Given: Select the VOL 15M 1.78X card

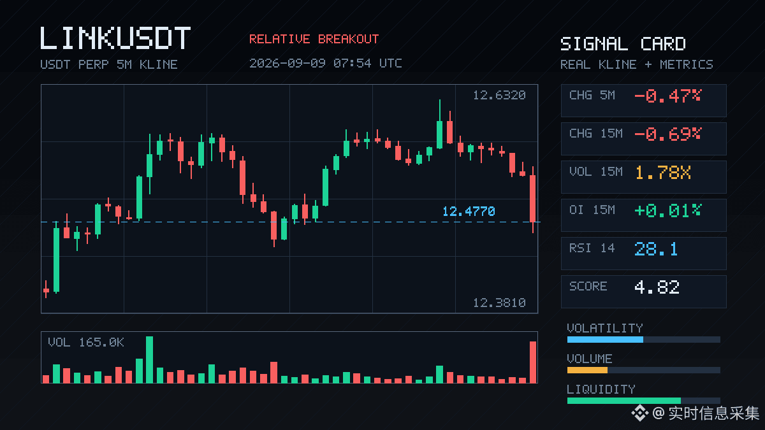Looking at the screenshot, I should pos(643,177).
